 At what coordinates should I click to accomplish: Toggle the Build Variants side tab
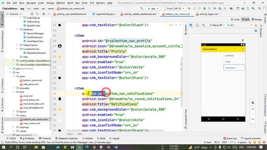coord(2,125)
